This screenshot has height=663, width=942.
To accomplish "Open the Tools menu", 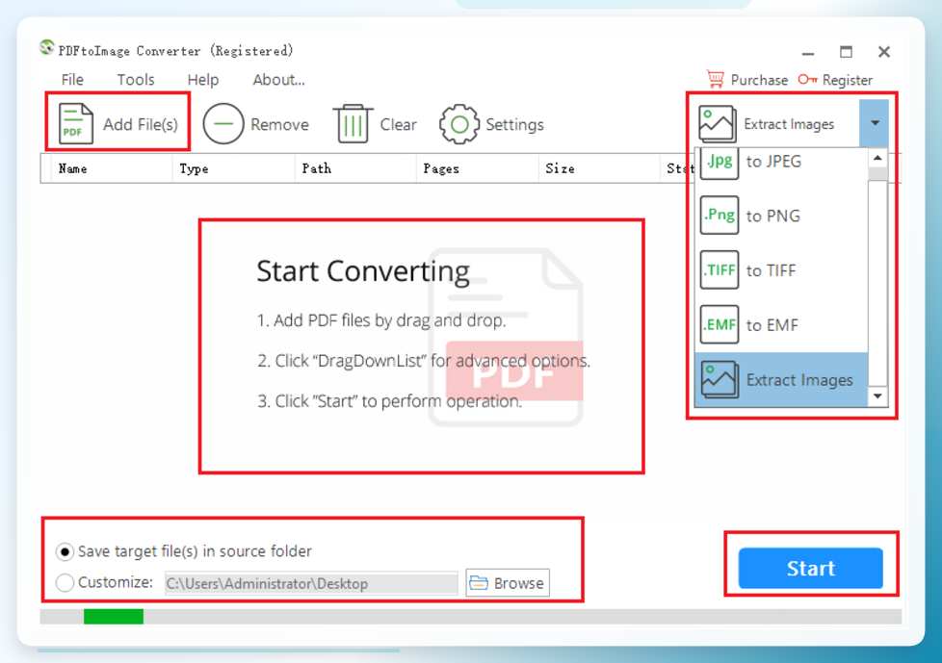I will coord(136,80).
